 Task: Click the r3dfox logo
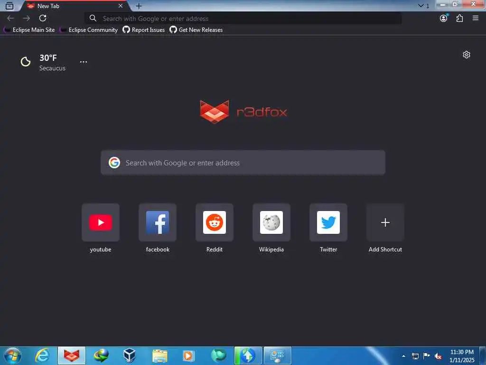pyautogui.click(x=243, y=112)
